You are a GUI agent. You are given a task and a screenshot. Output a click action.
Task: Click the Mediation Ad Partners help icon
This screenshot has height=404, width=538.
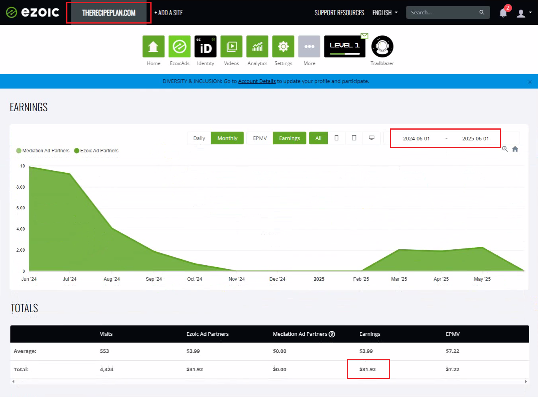point(332,334)
